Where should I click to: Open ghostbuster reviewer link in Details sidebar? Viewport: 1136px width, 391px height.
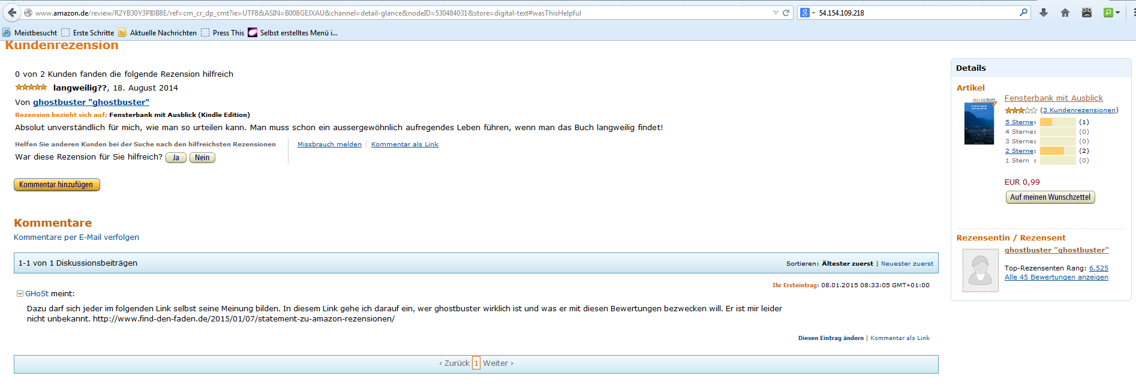coord(1057,251)
